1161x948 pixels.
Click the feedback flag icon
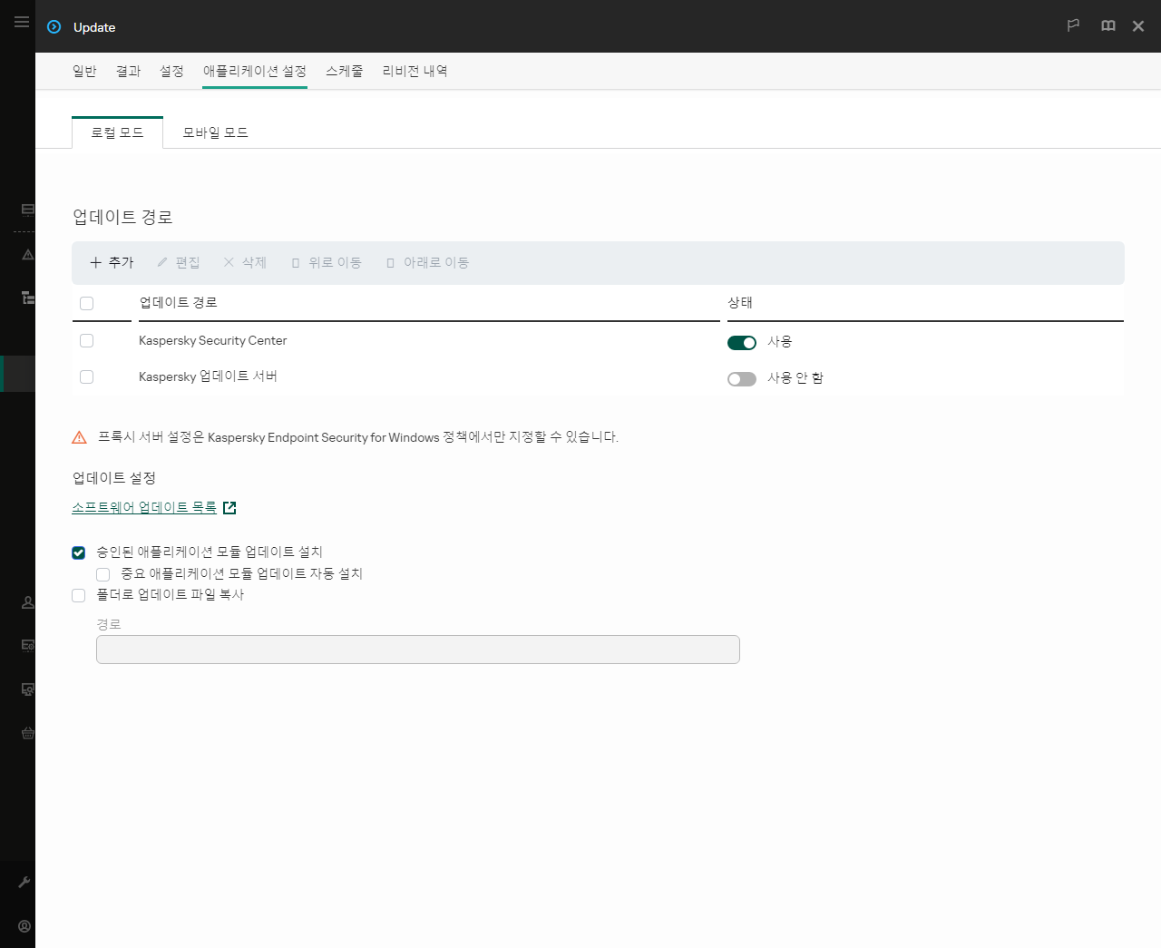(1073, 25)
